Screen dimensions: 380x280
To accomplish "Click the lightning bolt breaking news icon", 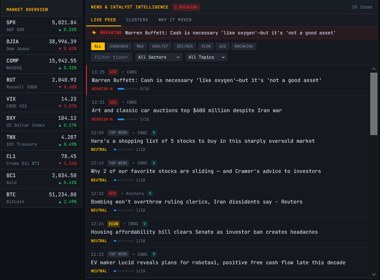I will tap(94, 33).
